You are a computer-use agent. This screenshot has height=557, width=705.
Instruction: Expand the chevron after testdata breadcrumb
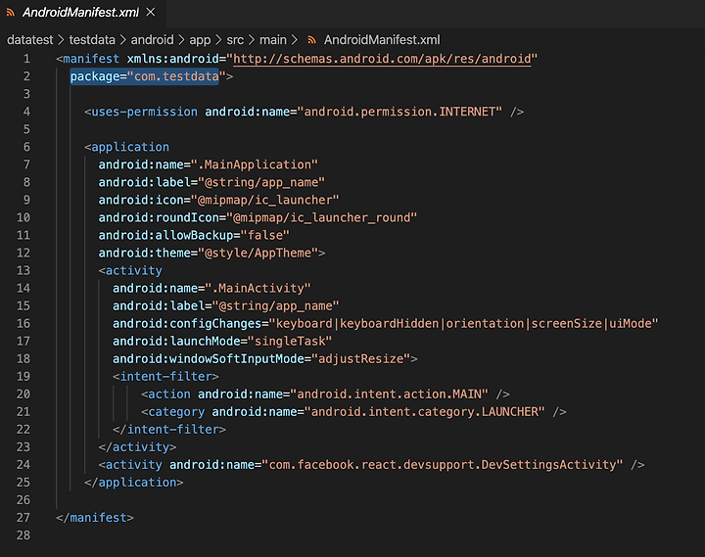click(123, 40)
